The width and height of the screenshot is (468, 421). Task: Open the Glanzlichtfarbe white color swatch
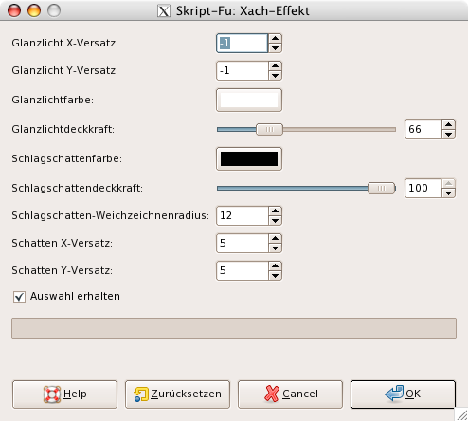(249, 101)
